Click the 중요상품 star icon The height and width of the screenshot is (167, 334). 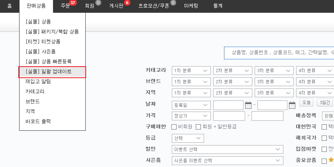pos(331,160)
